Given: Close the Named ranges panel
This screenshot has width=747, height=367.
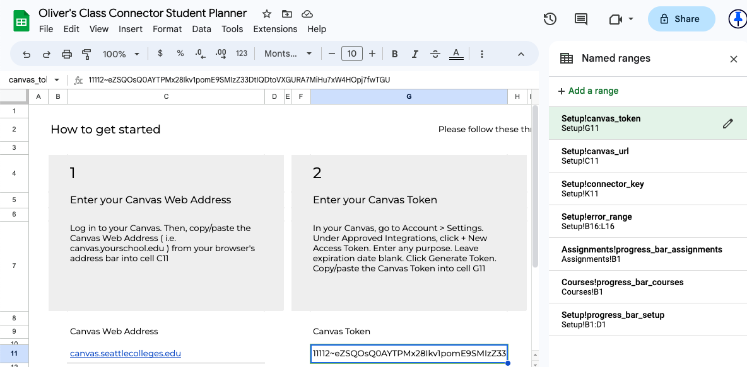Looking at the screenshot, I should pos(734,59).
